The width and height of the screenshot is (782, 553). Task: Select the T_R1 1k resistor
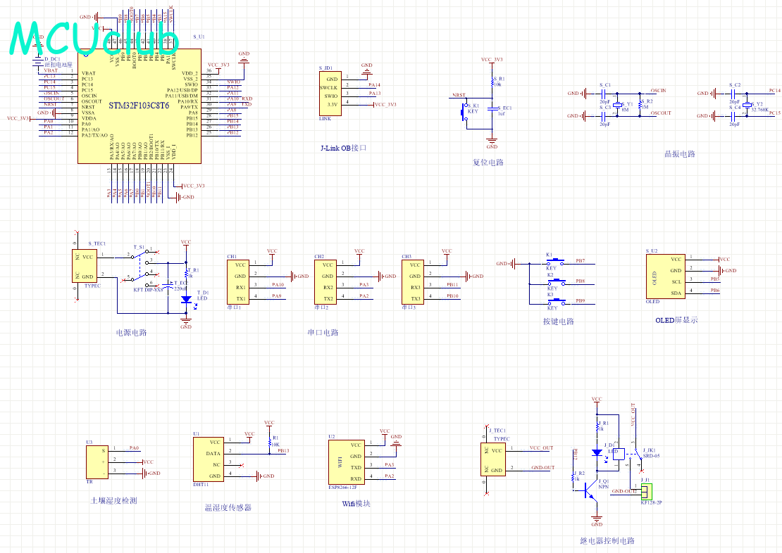(186, 273)
